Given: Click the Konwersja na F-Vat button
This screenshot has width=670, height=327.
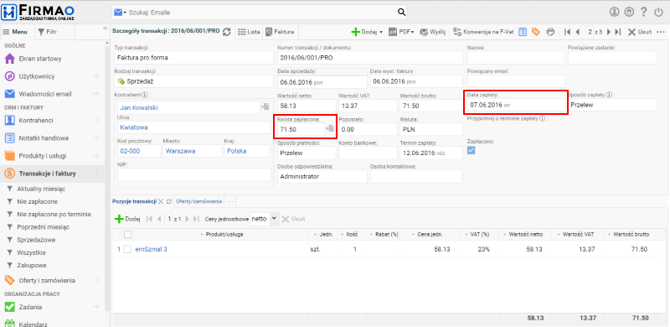Looking at the screenshot, I should (x=484, y=32).
